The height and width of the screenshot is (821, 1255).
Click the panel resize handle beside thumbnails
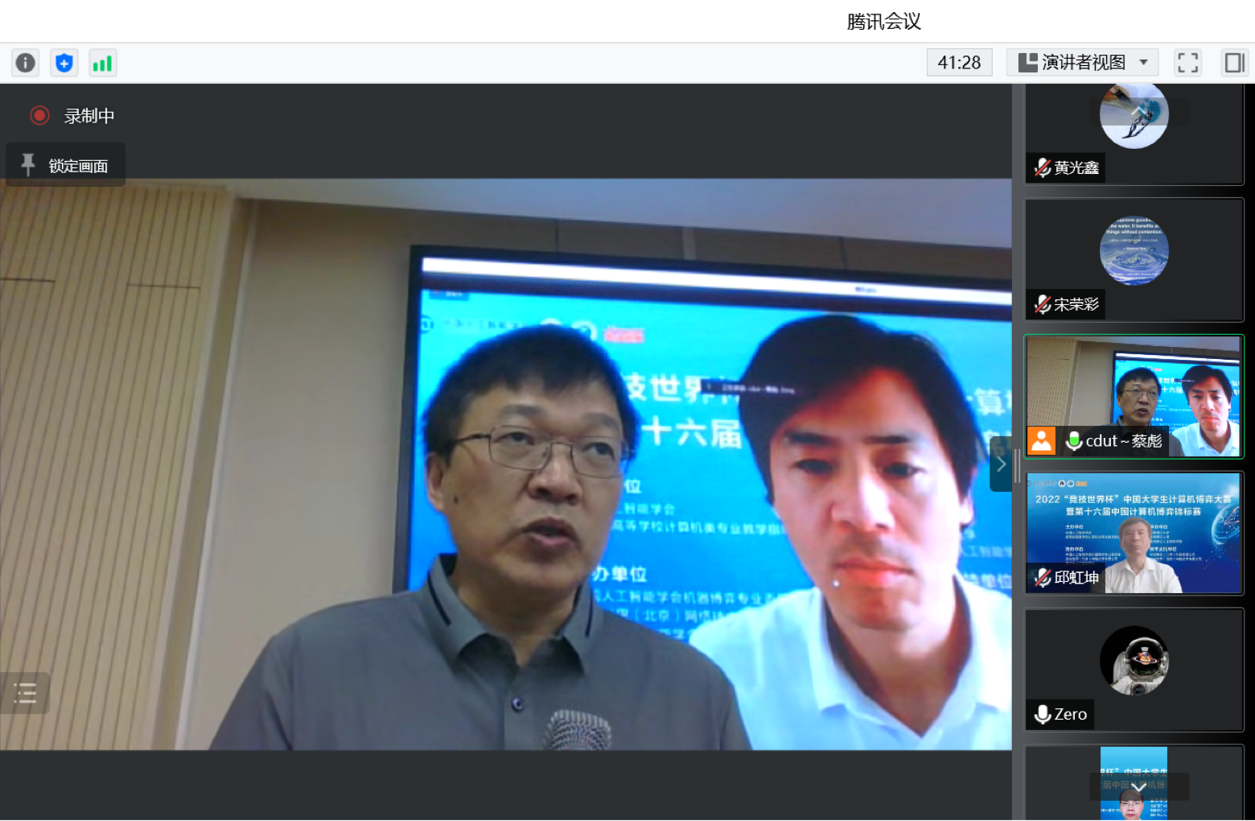point(1018,465)
